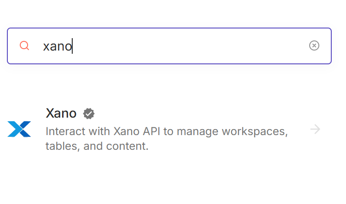The width and height of the screenshot is (346, 204).
Task: Click empty area inside the search bar
Action: coord(193,46)
